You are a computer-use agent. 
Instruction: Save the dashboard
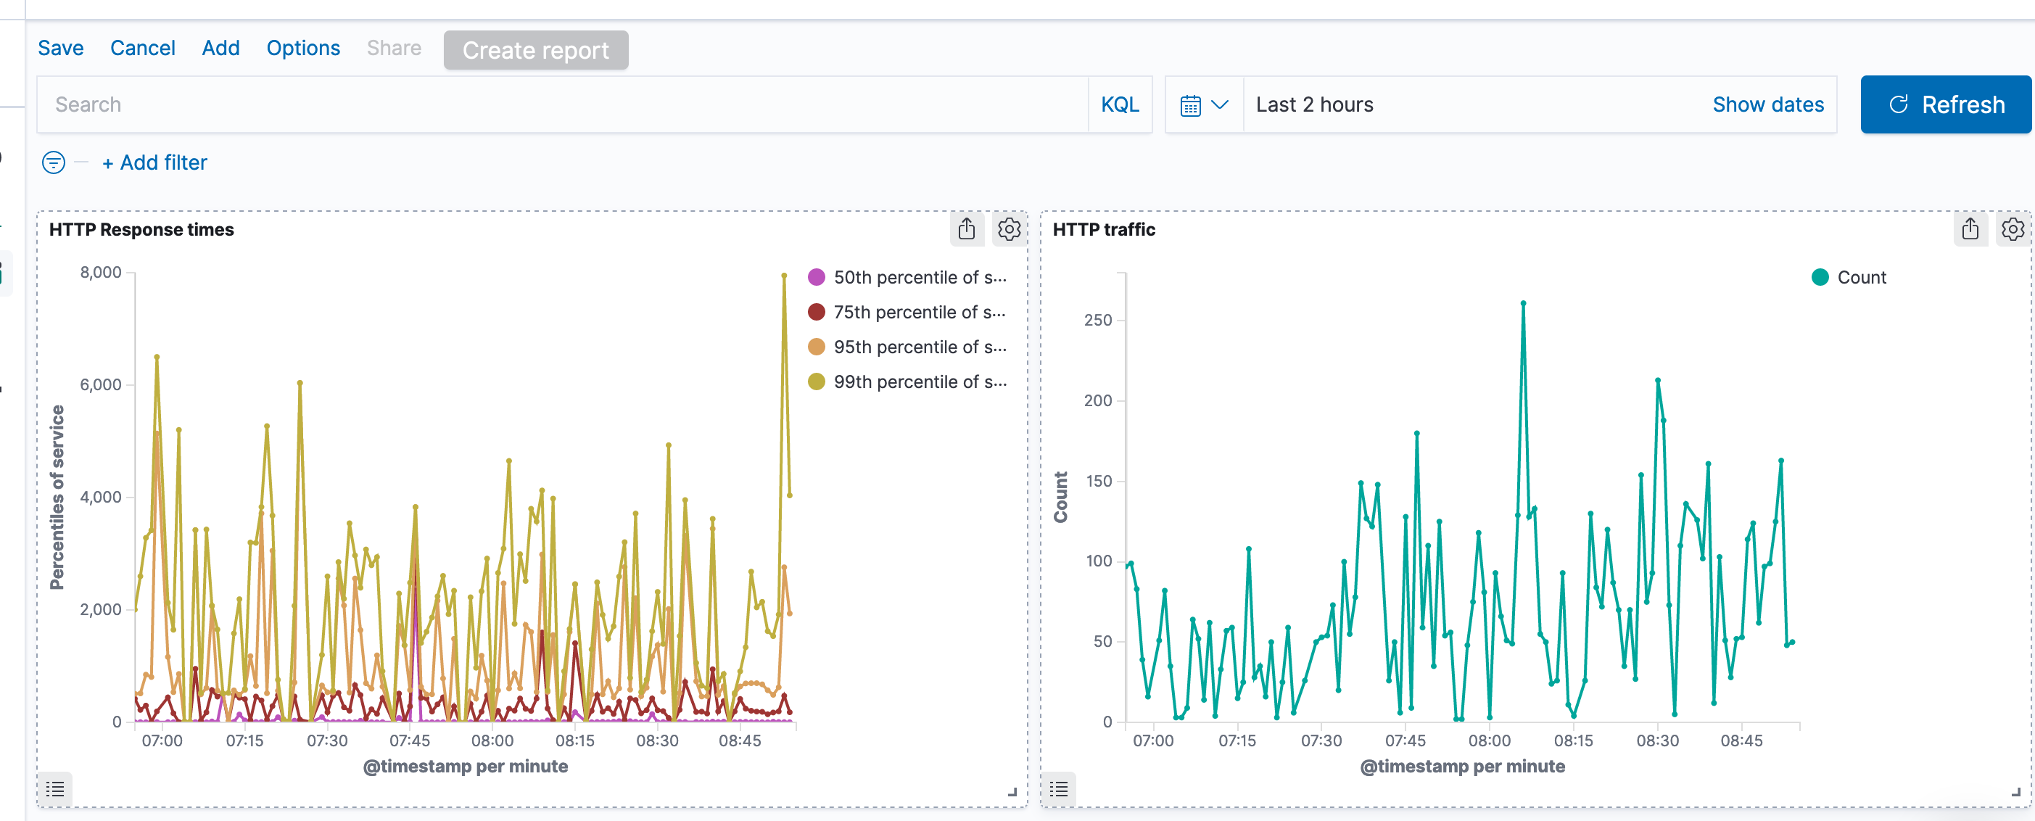point(61,48)
